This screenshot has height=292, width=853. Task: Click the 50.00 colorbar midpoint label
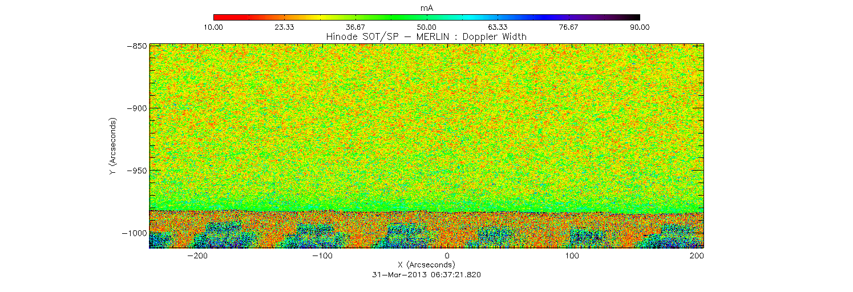click(426, 27)
